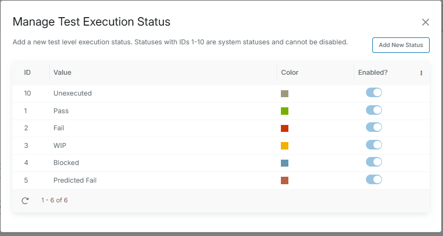Click the Color column header
This screenshot has height=236, width=443.
click(290, 72)
